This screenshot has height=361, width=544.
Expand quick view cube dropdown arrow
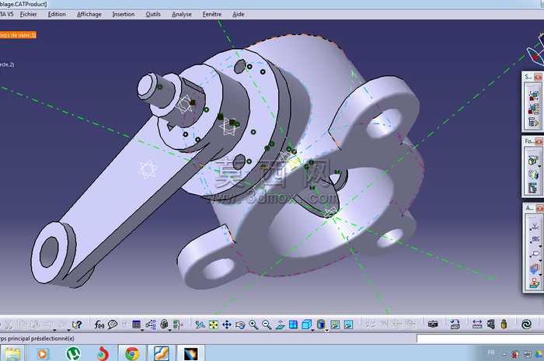[312, 330]
